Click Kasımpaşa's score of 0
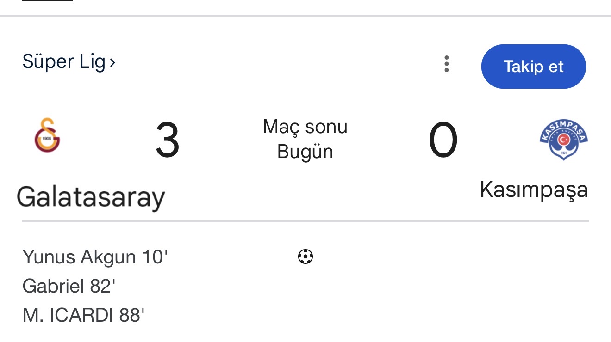The width and height of the screenshot is (611, 342). [443, 140]
